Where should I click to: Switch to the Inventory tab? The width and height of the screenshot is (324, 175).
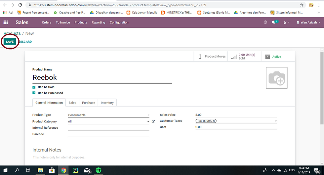coord(107,103)
